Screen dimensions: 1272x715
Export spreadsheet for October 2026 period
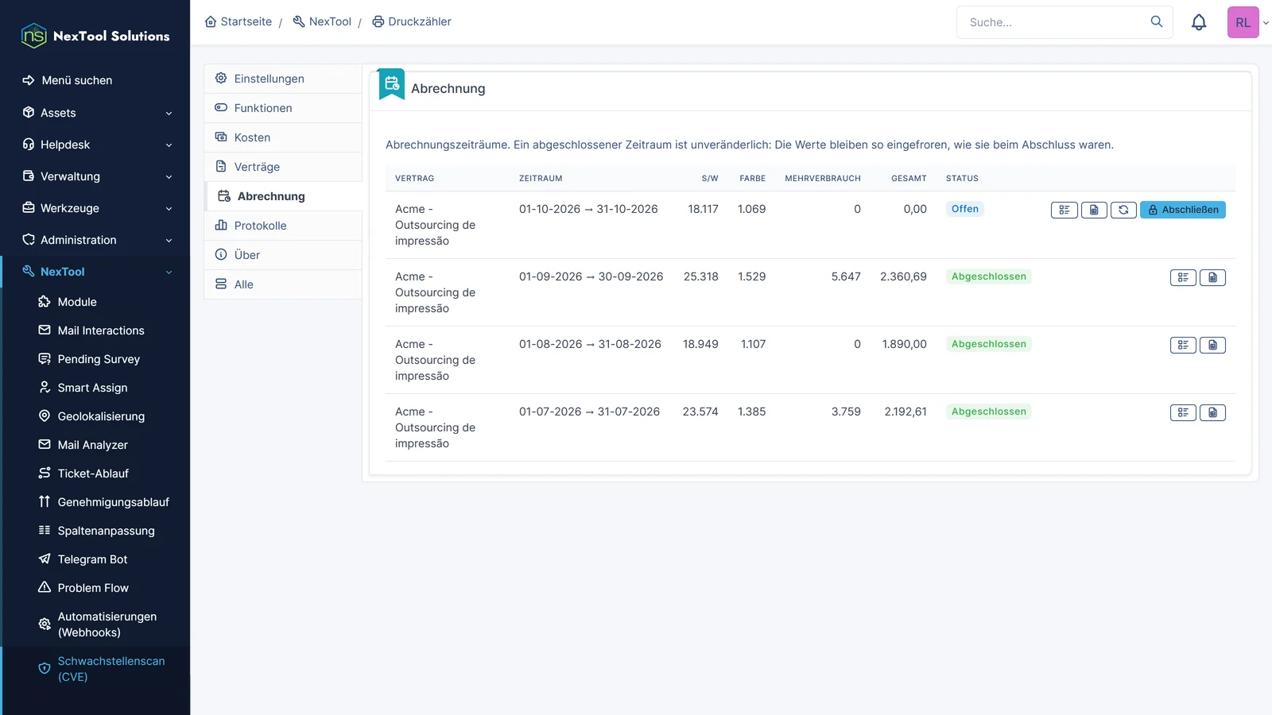pyautogui.click(x=1094, y=210)
